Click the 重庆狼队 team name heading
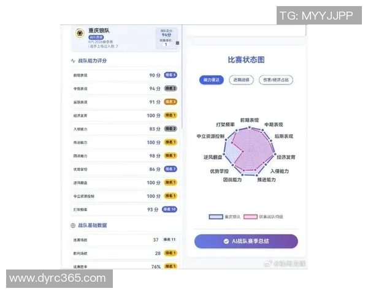Viewport: 368px width, 294px height. click(99, 31)
